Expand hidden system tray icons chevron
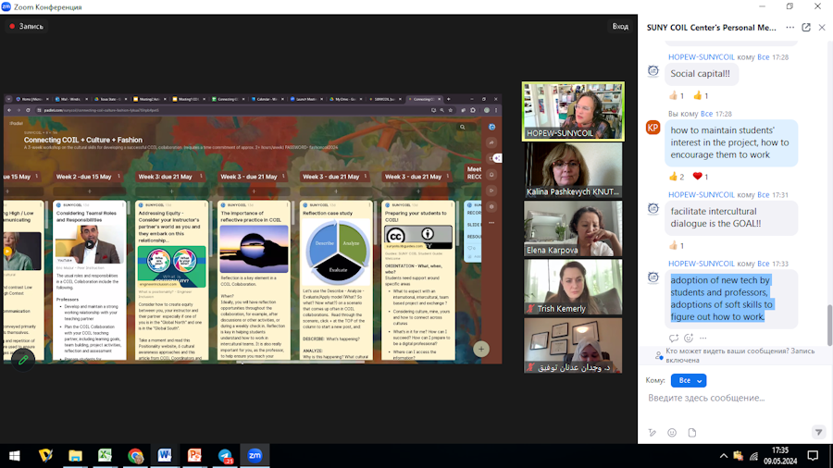 (x=724, y=456)
